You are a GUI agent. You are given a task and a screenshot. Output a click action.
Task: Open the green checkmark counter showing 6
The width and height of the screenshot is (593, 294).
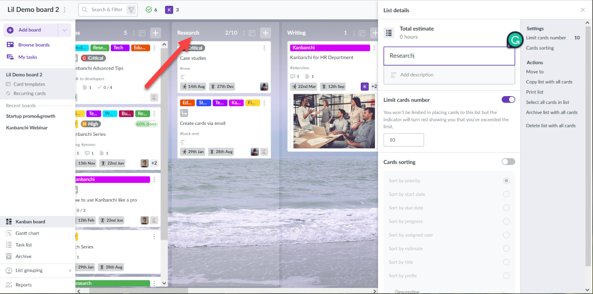[151, 10]
